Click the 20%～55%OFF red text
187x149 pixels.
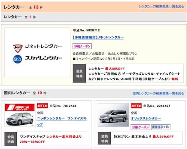click(32, 142)
